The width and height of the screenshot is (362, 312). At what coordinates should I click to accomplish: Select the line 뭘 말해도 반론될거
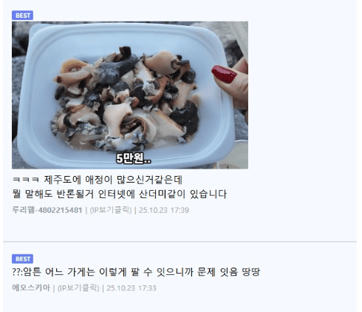point(119,194)
